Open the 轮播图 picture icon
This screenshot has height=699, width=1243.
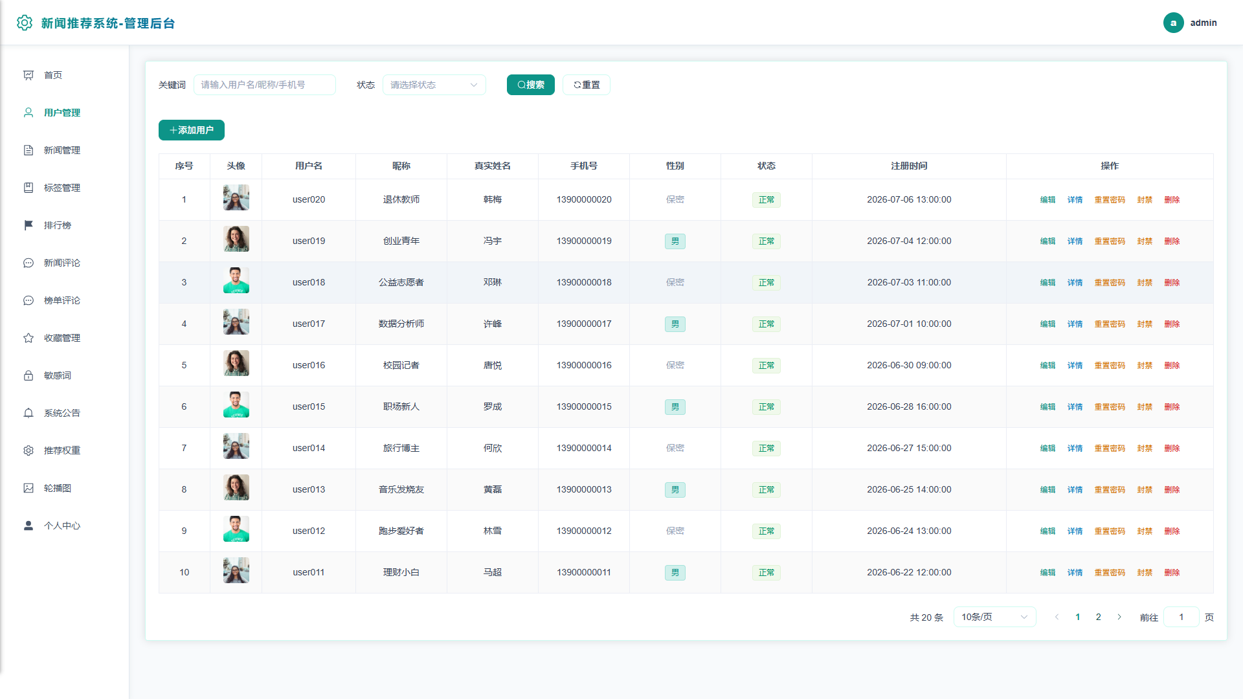pyautogui.click(x=28, y=488)
